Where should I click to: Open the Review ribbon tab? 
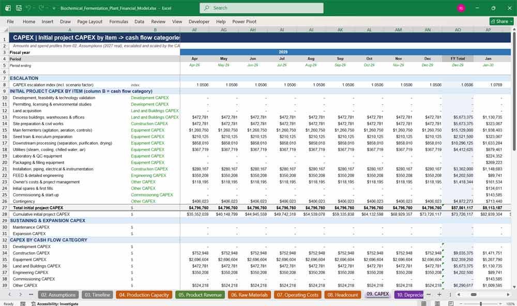158,21
